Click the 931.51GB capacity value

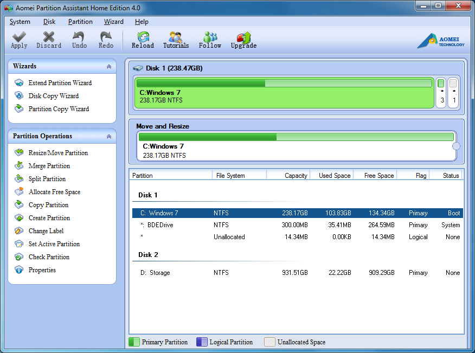[295, 273]
